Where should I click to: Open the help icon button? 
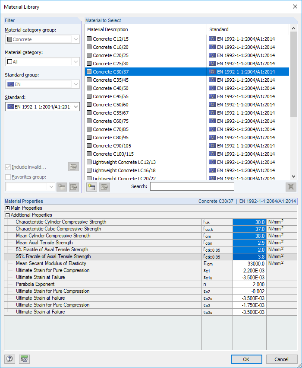9,359
